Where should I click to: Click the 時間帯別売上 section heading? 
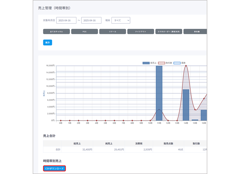coord(52,161)
